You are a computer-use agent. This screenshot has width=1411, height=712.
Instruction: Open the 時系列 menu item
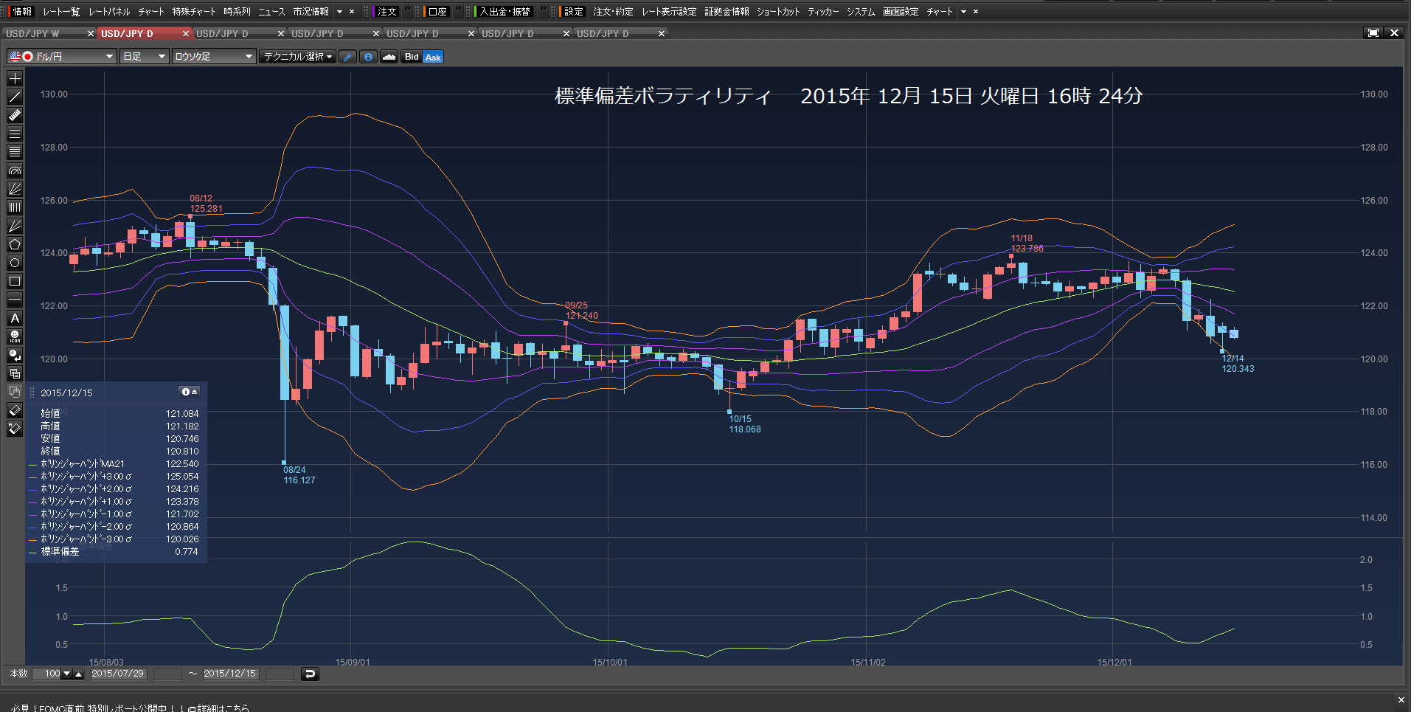[x=237, y=12]
